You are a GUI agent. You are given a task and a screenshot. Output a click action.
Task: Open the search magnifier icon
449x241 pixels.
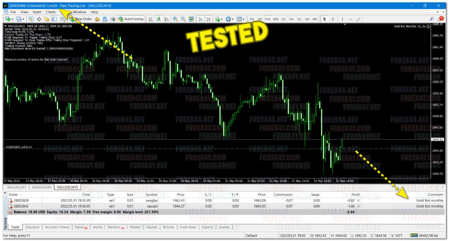click(x=432, y=19)
